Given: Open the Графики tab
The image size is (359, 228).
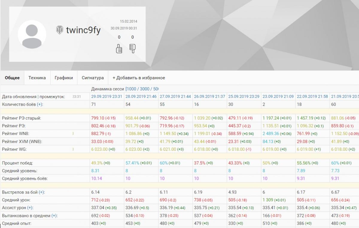Looking at the screenshot, I should 64,78.
